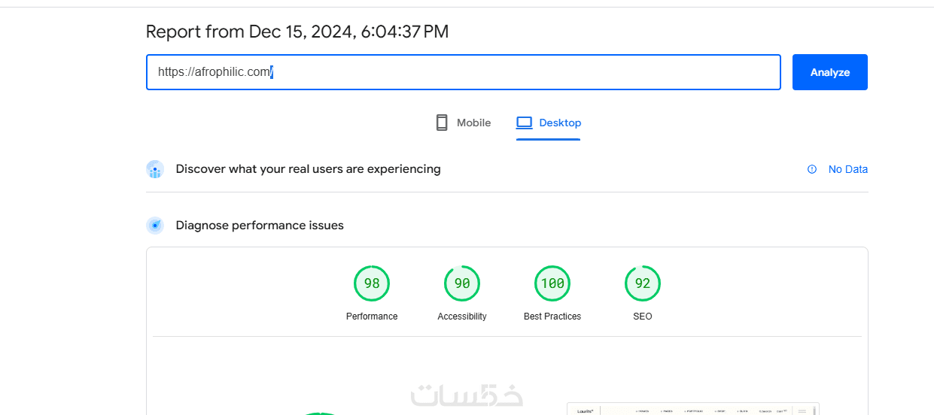
Task: Click the No Data link
Action: pos(847,169)
